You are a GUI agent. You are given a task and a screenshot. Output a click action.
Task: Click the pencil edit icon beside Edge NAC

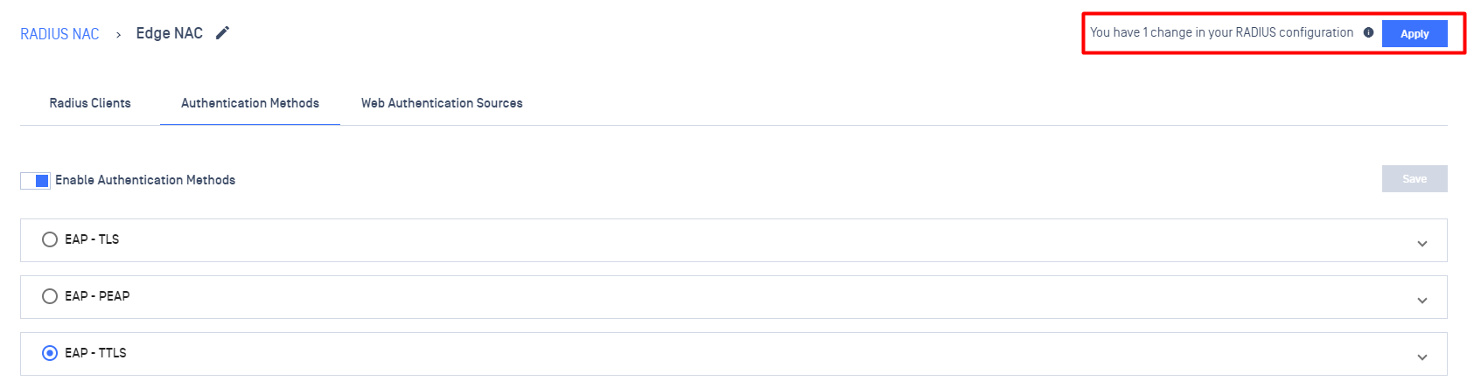click(x=223, y=33)
